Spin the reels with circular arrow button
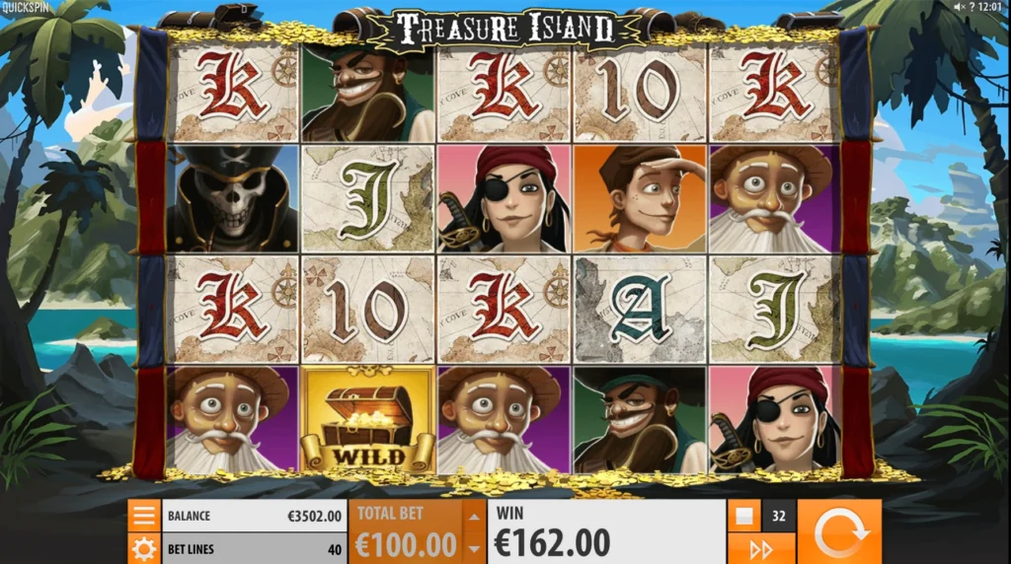The image size is (1011, 564). tap(839, 531)
